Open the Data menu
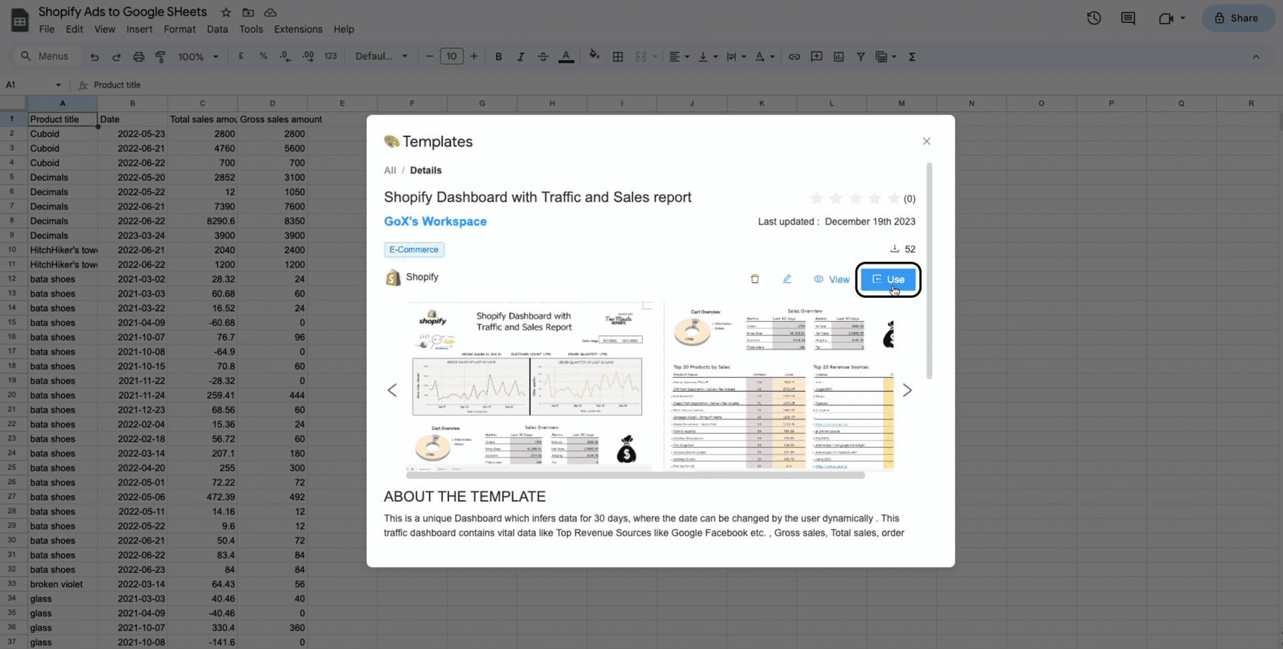This screenshot has width=1283, height=649. pyautogui.click(x=217, y=29)
